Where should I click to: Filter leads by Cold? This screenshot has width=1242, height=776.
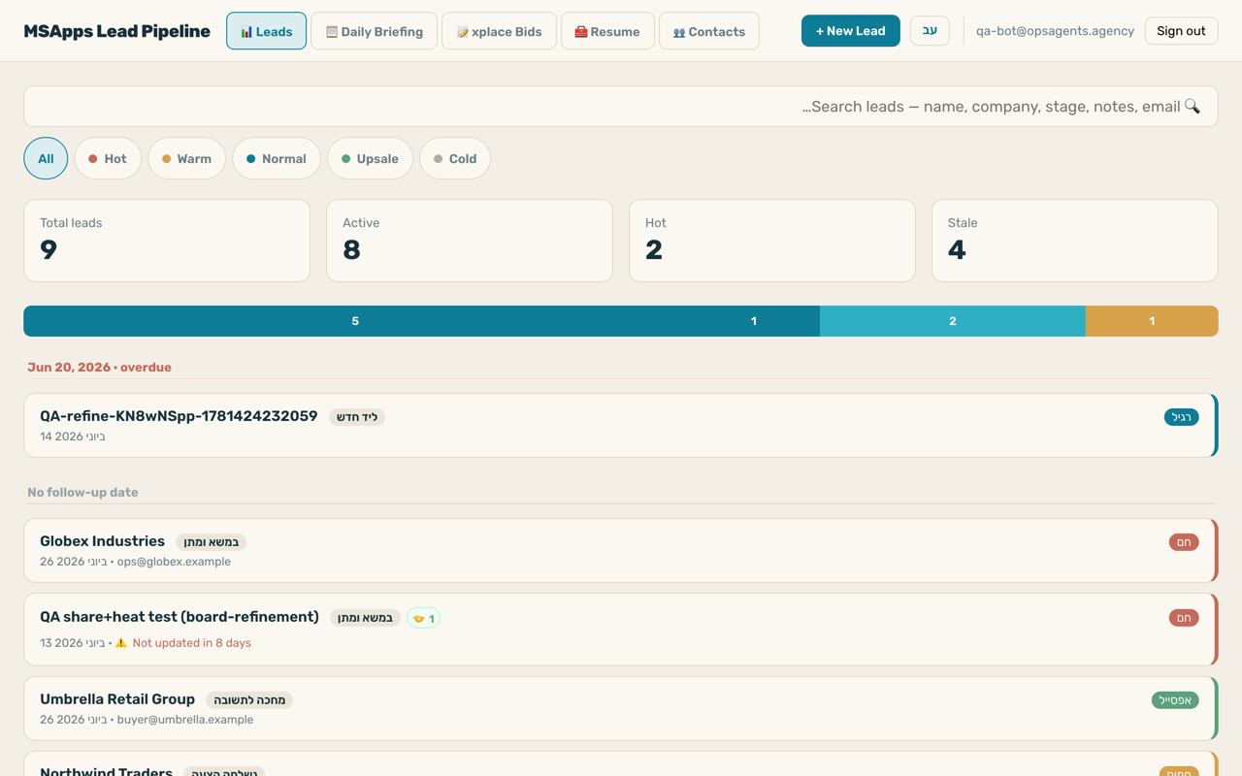(455, 158)
